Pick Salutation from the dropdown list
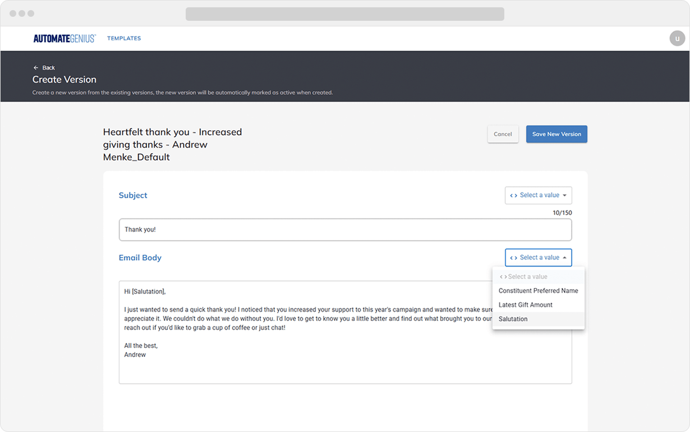Image resolution: width=690 pixels, height=432 pixels. pyautogui.click(x=513, y=319)
